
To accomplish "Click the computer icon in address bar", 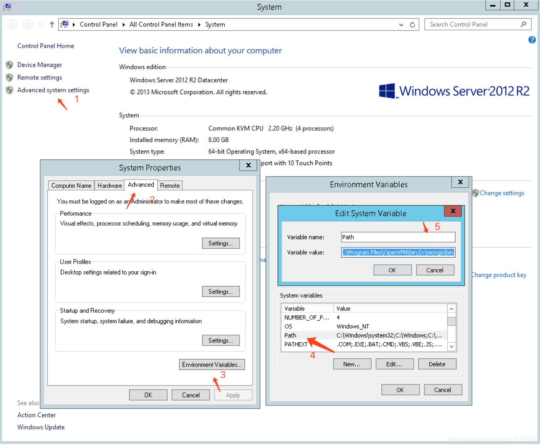I will tap(65, 24).
